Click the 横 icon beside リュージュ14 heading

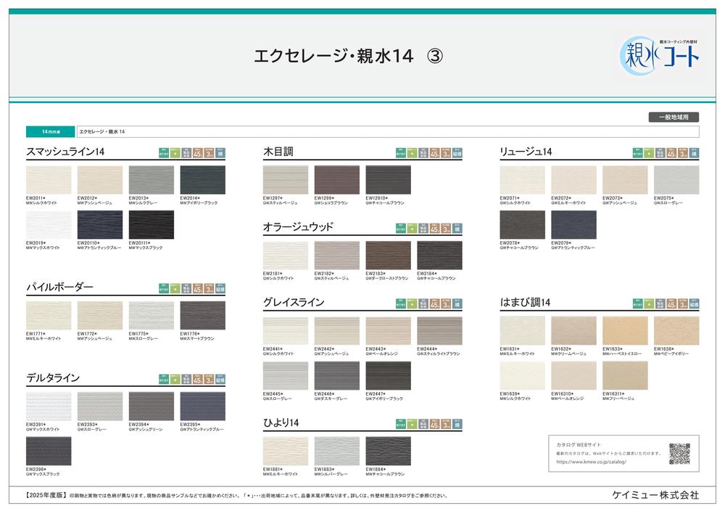click(693, 152)
